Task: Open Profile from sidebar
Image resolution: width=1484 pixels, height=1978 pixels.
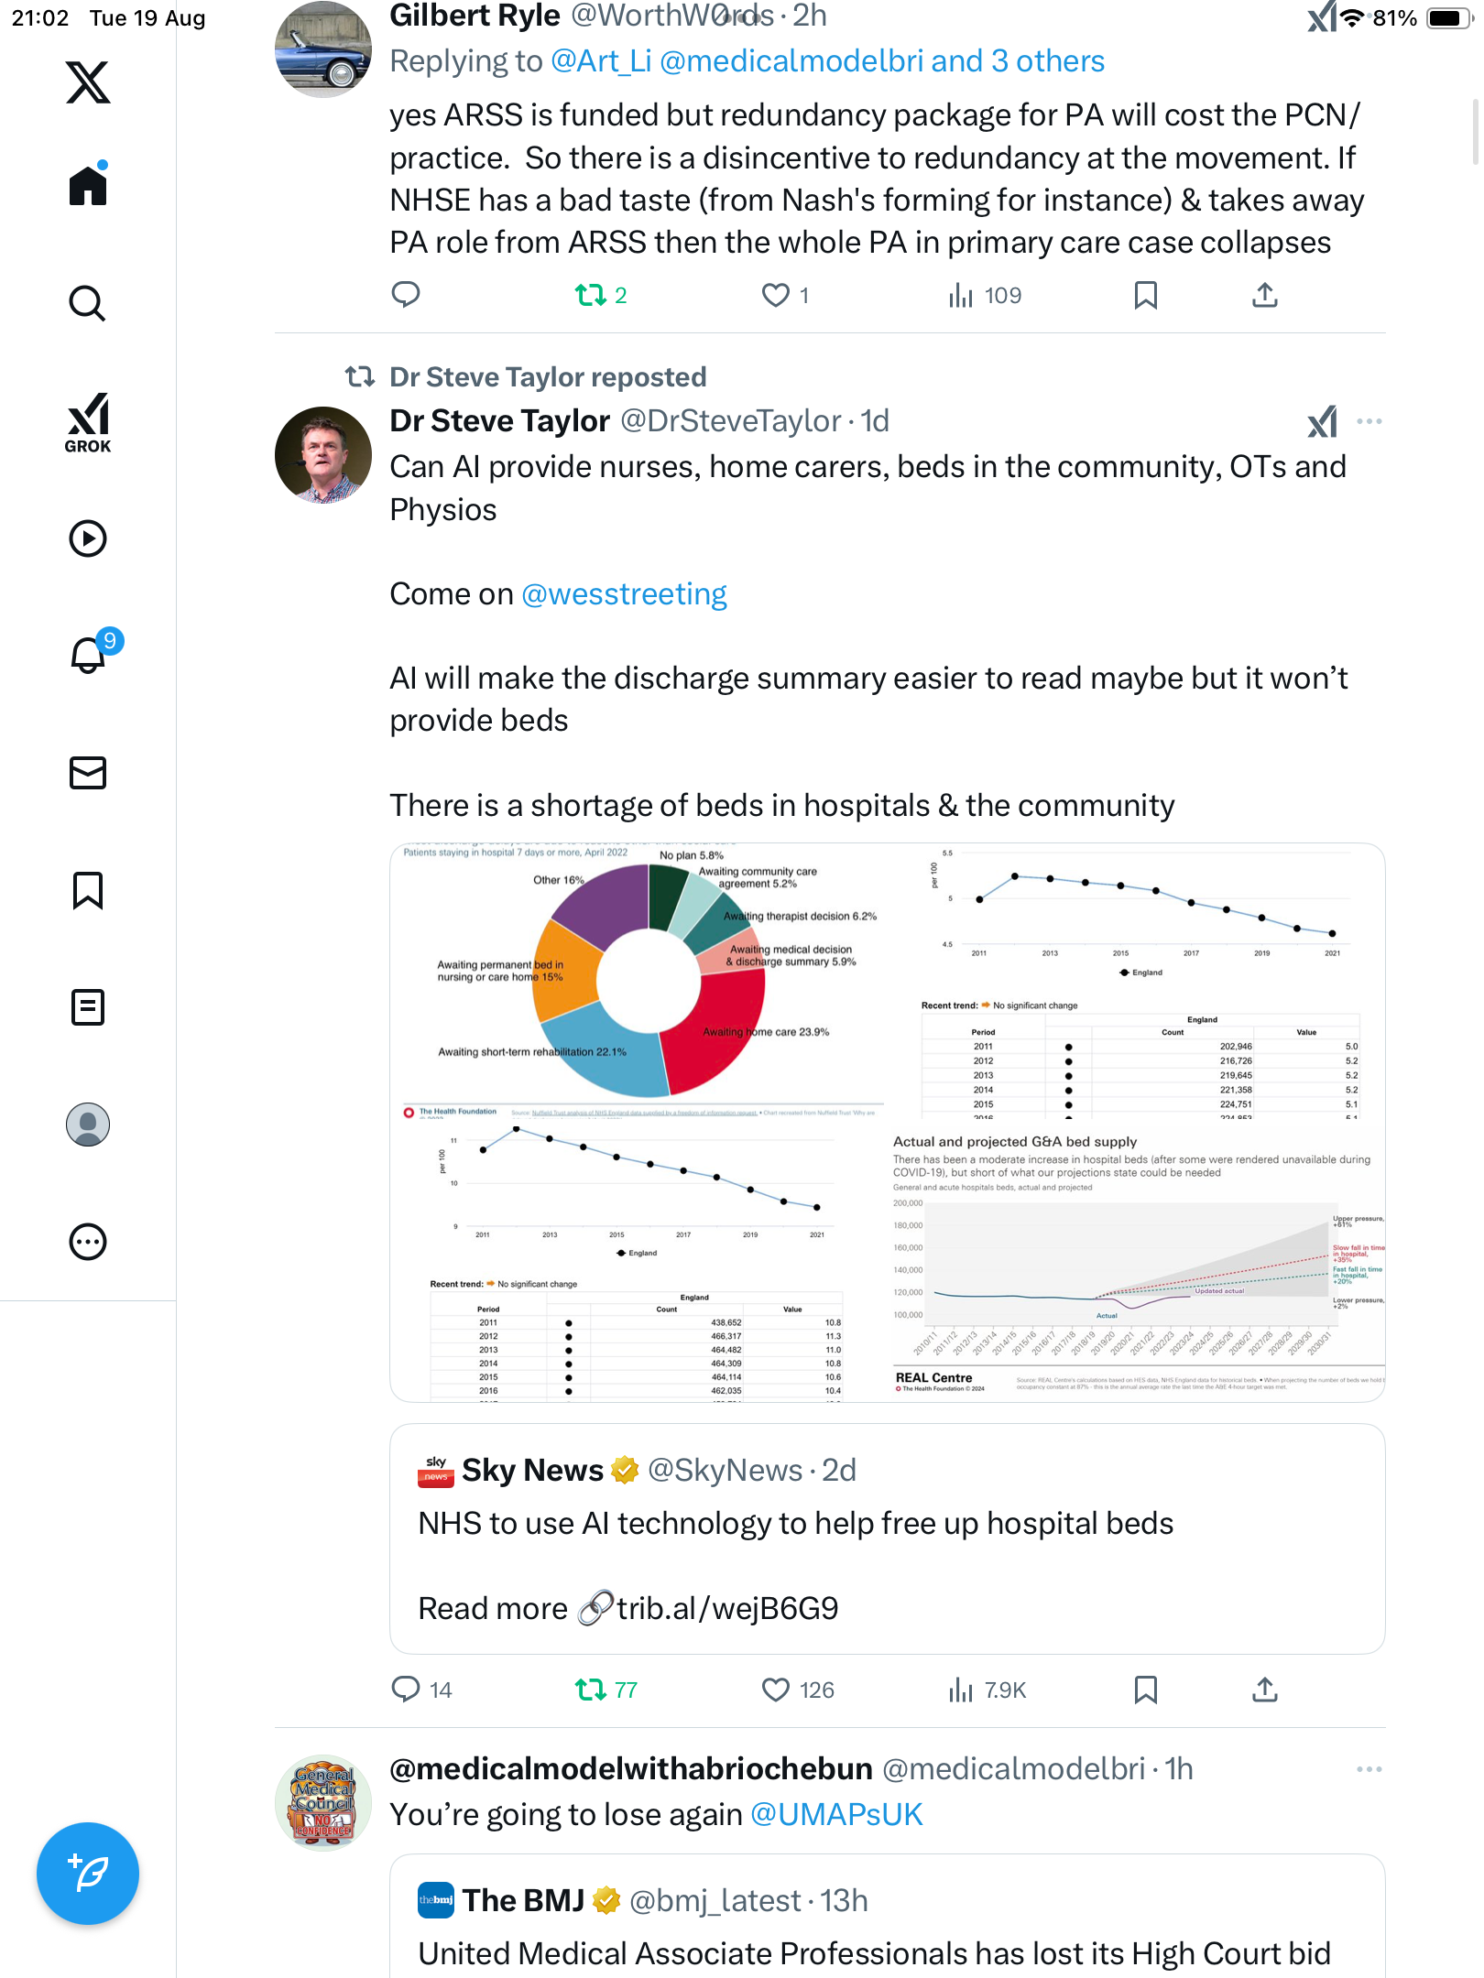Action: [88, 1125]
